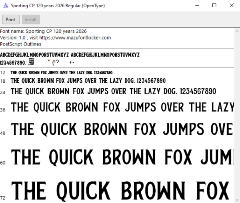Click the 18-point quick brown fox sample
The width and height of the screenshot is (240, 203).
coord(88,81)
